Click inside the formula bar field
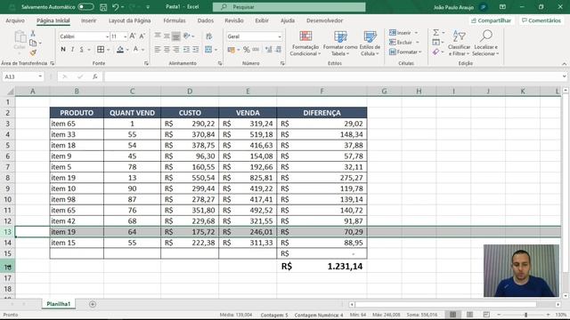This screenshot has width=570, height=320. click(332, 76)
